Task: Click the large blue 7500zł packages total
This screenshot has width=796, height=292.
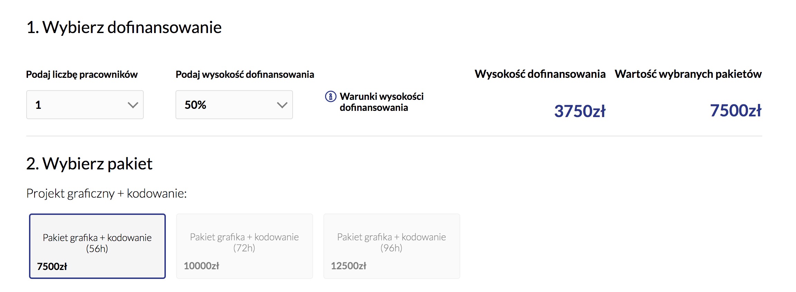Action: (x=736, y=111)
